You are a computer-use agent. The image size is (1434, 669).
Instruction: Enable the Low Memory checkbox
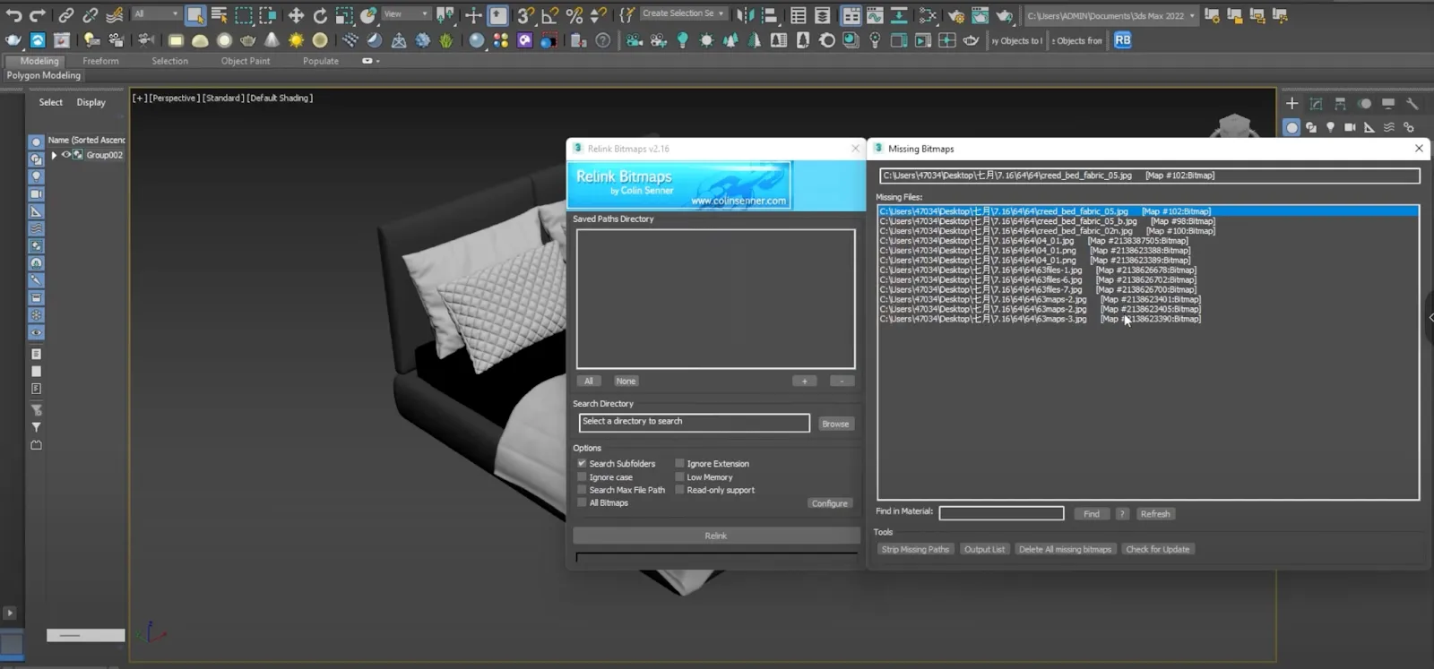(x=679, y=476)
